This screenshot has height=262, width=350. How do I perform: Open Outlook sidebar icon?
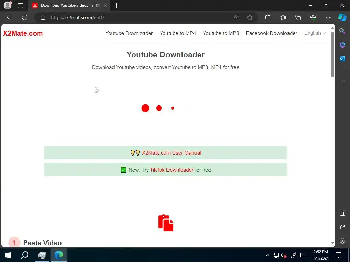pos(342,59)
